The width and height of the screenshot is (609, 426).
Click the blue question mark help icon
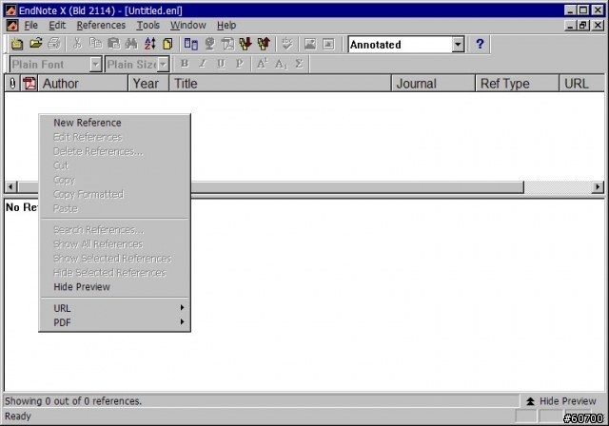pyautogui.click(x=480, y=44)
